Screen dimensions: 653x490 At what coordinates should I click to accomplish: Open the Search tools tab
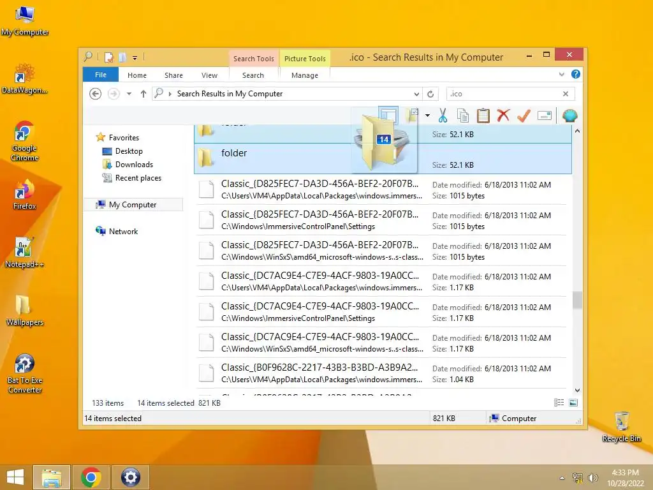pos(253,75)
